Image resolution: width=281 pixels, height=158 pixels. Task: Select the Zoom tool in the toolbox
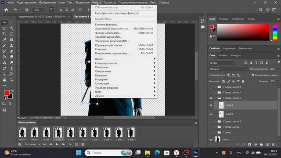click(11, 80)
